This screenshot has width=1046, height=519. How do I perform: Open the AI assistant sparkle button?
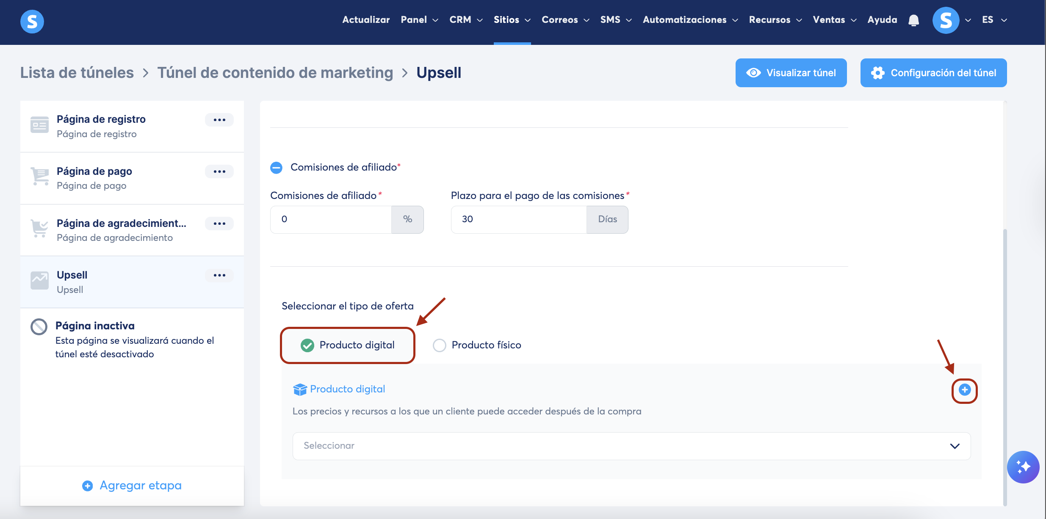[1023, 467]
